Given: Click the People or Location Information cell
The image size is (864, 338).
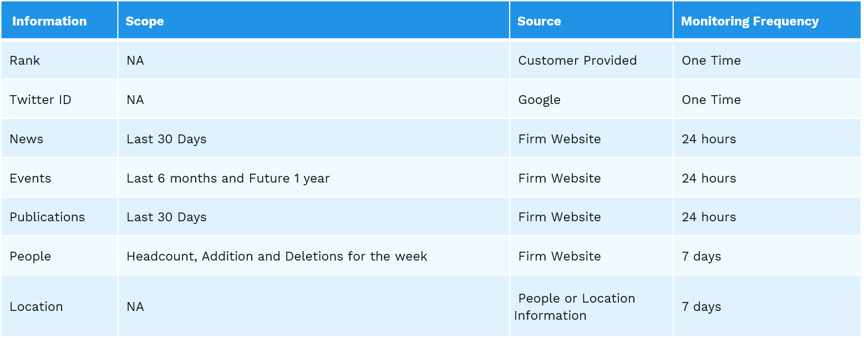Looking at the screenshot, I should (x=575, y=306).
